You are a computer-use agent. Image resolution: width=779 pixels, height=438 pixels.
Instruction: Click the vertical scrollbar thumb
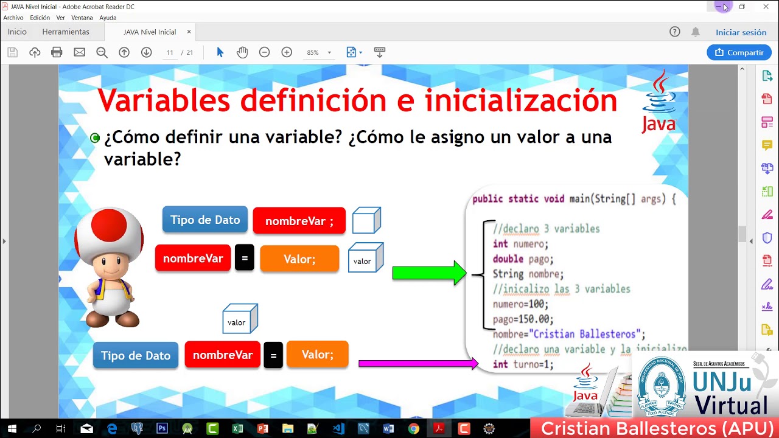[742, 234]
